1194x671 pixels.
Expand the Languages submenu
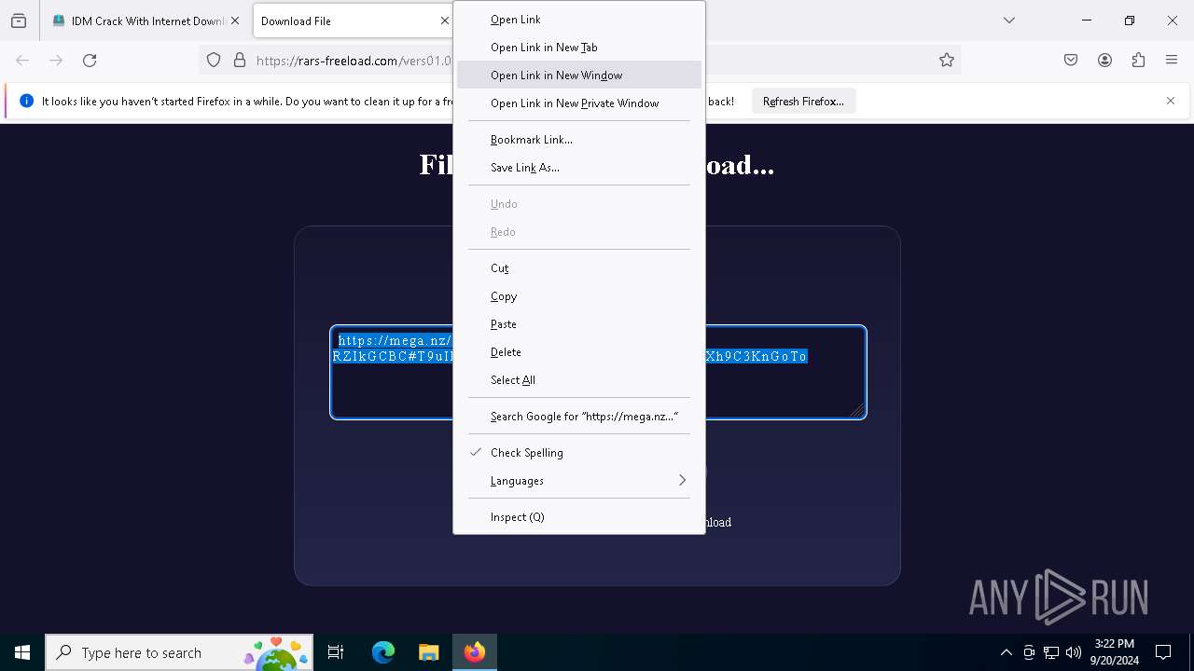579,481
